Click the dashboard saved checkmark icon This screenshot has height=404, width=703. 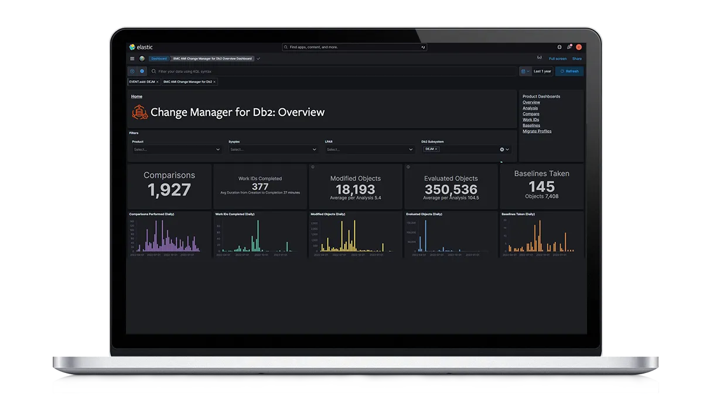pos(258,59)
